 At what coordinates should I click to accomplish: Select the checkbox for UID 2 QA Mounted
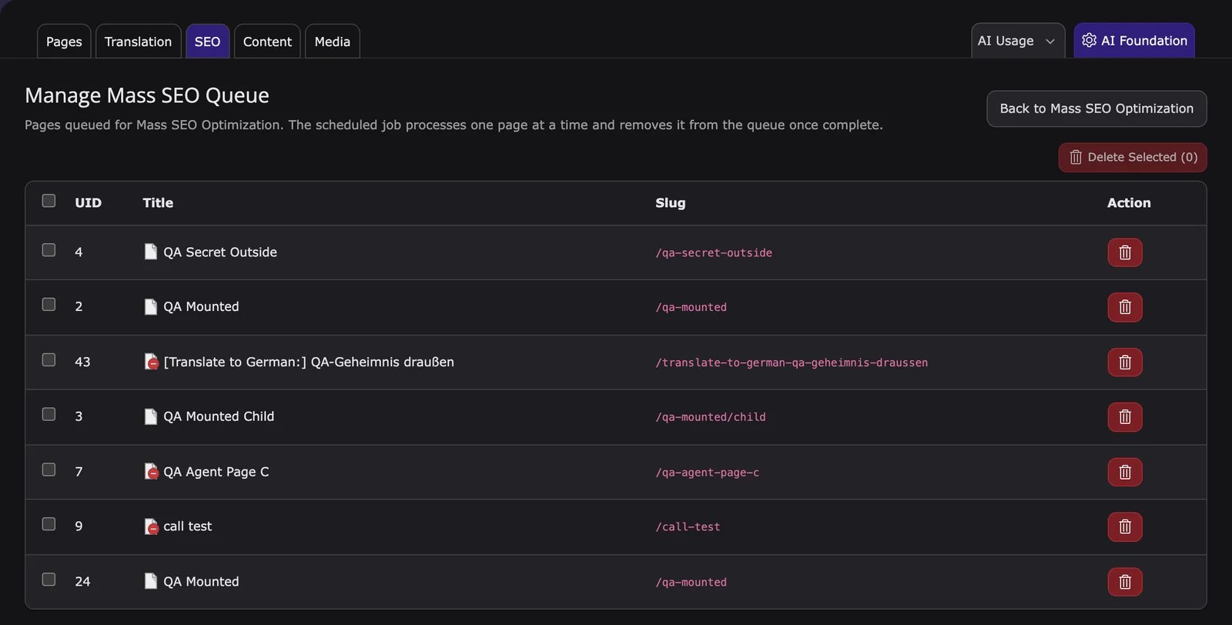pyautogui.click(x=49, y=305)
